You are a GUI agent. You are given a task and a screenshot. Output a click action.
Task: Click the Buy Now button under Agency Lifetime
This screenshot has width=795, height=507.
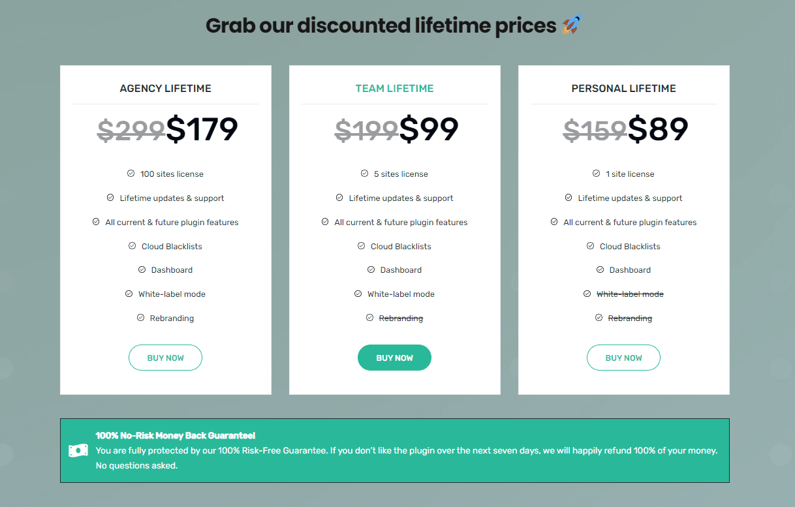165,358
